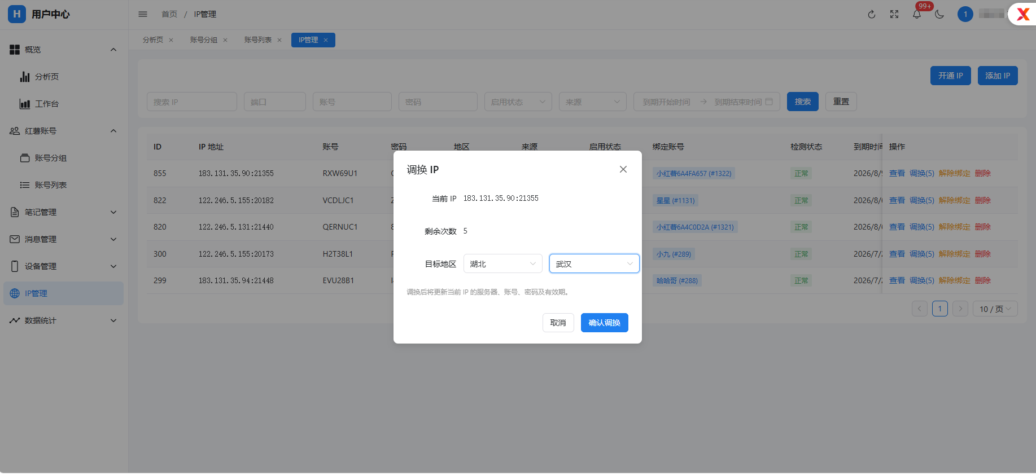1036x475 pixels.
Task: Go to previous page arrow
Action: point(920,309)
